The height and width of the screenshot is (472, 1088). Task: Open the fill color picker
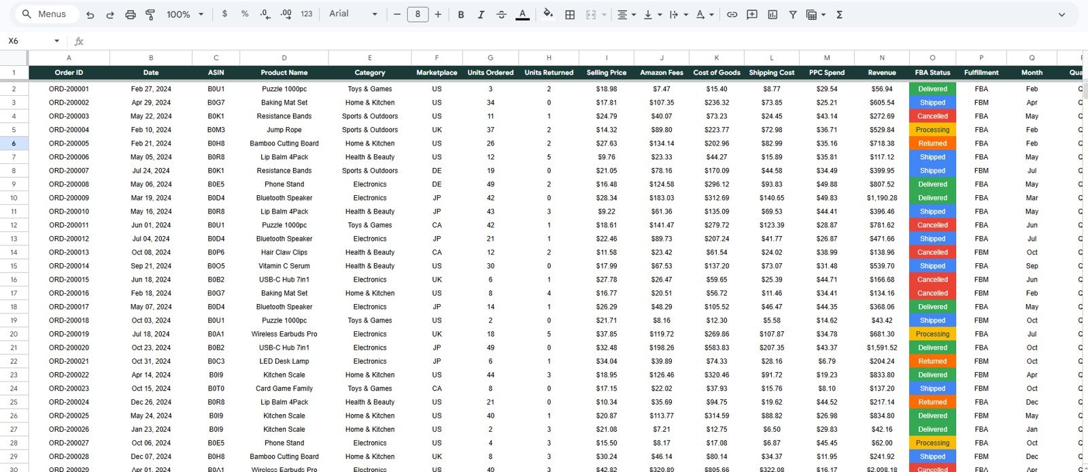(548, 14)
